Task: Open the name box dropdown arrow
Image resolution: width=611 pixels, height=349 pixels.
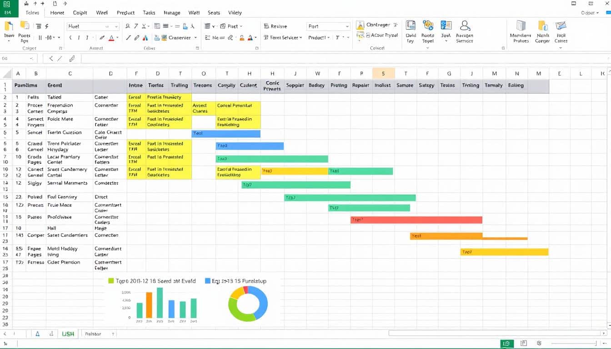Action: 31,58
